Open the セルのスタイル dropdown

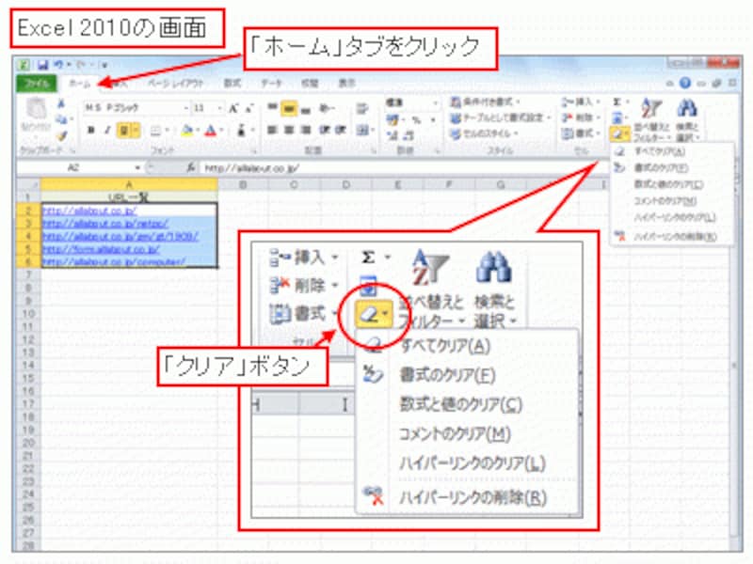click(x=484, y=133)
